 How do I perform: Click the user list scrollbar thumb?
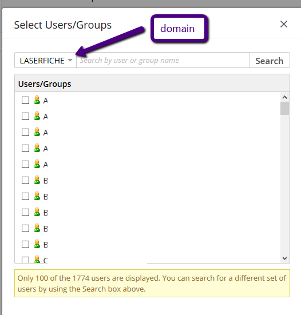(x=285, y=108)
